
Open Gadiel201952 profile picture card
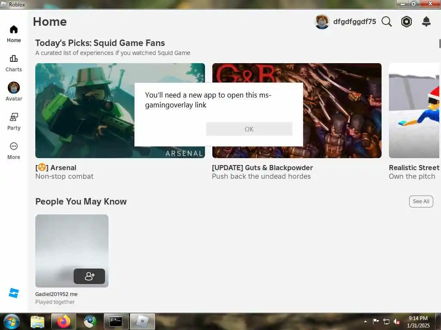pos(72,251)
